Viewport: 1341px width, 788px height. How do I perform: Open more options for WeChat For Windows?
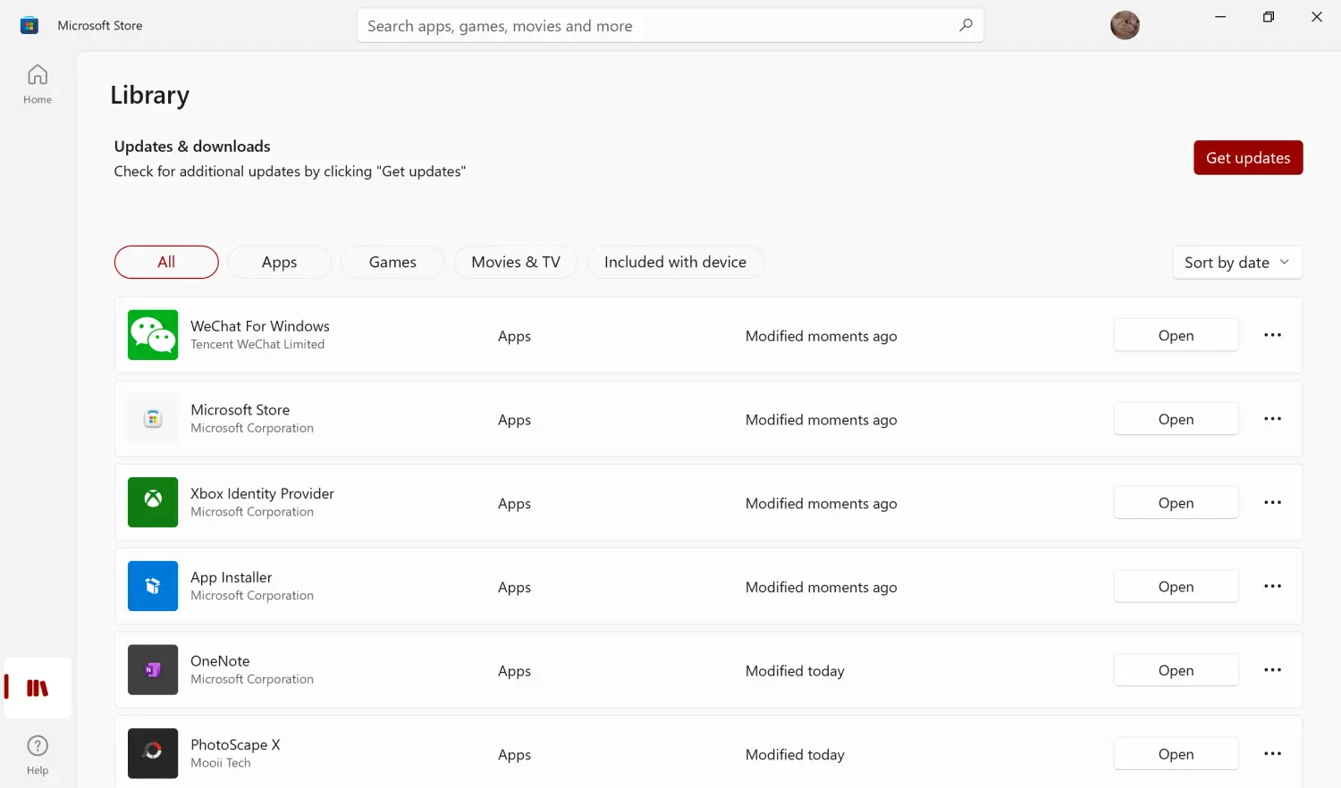[1272, 335]
